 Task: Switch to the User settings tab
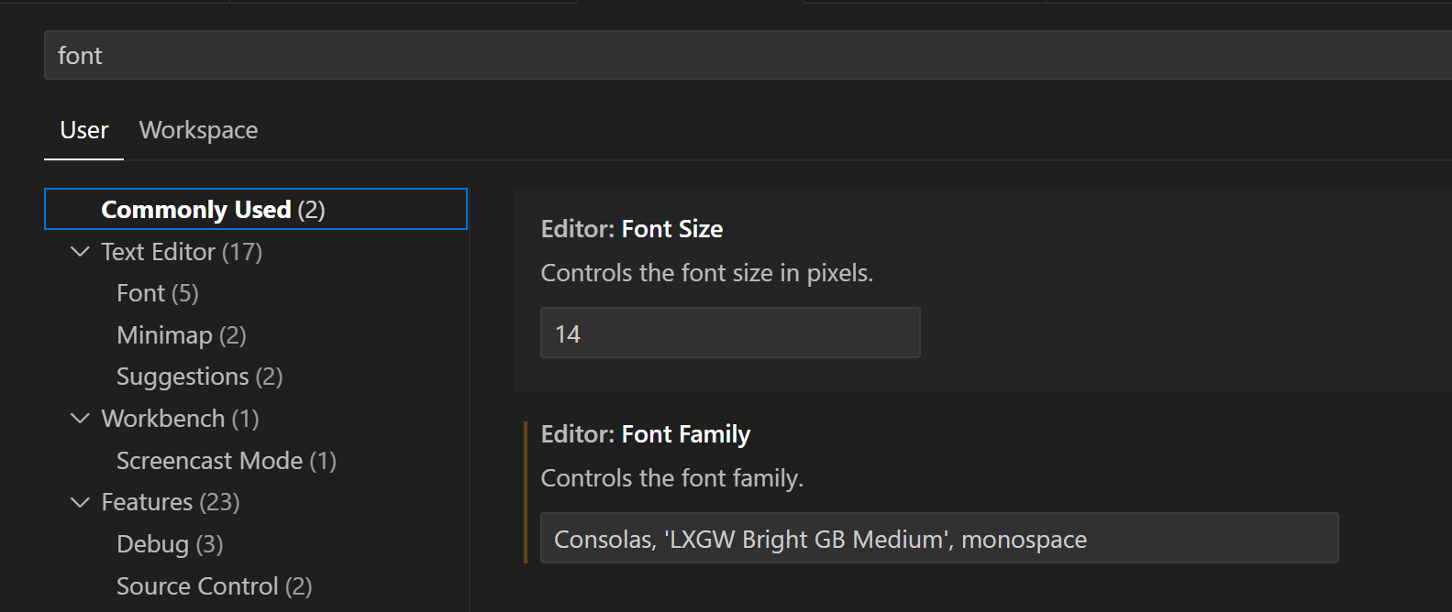(x=84, y=130)
